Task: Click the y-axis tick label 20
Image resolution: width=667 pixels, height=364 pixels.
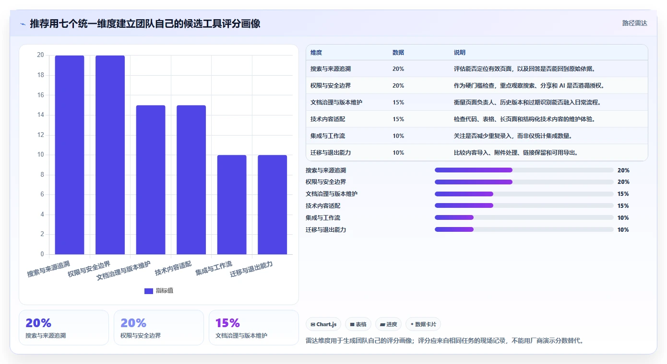Action: tap(40, 55)
